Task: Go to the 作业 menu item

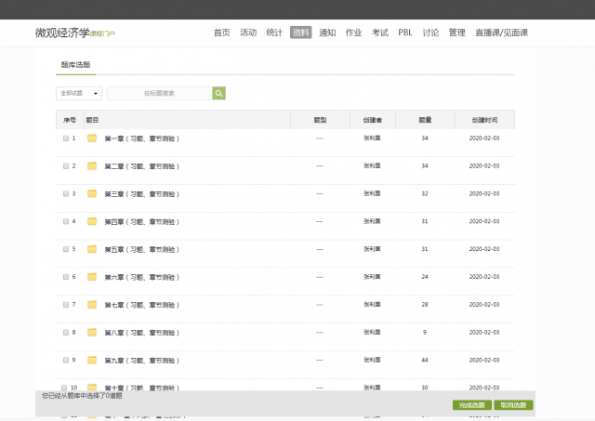Action: click(x=353, y=33)
